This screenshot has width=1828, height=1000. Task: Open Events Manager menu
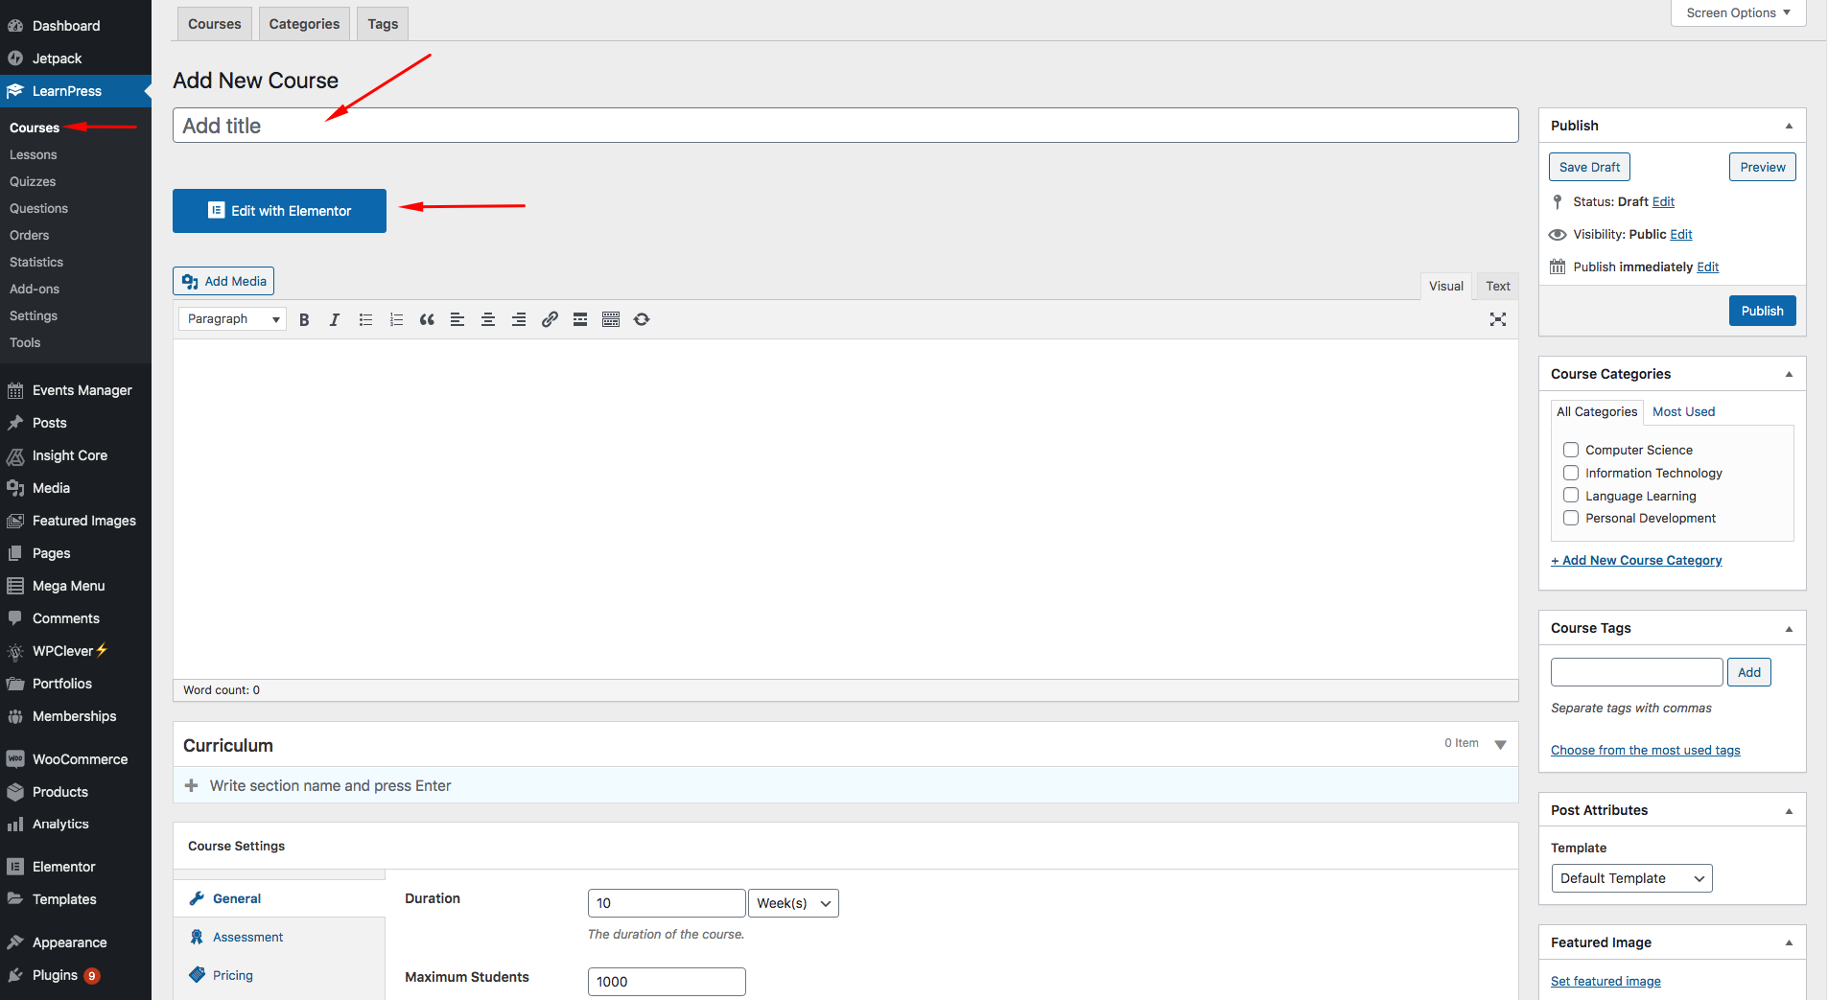76,390
